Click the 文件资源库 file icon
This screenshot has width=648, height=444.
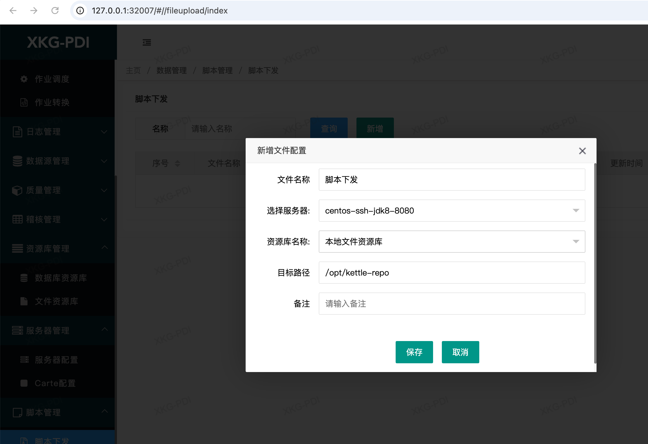coord(24,301)
